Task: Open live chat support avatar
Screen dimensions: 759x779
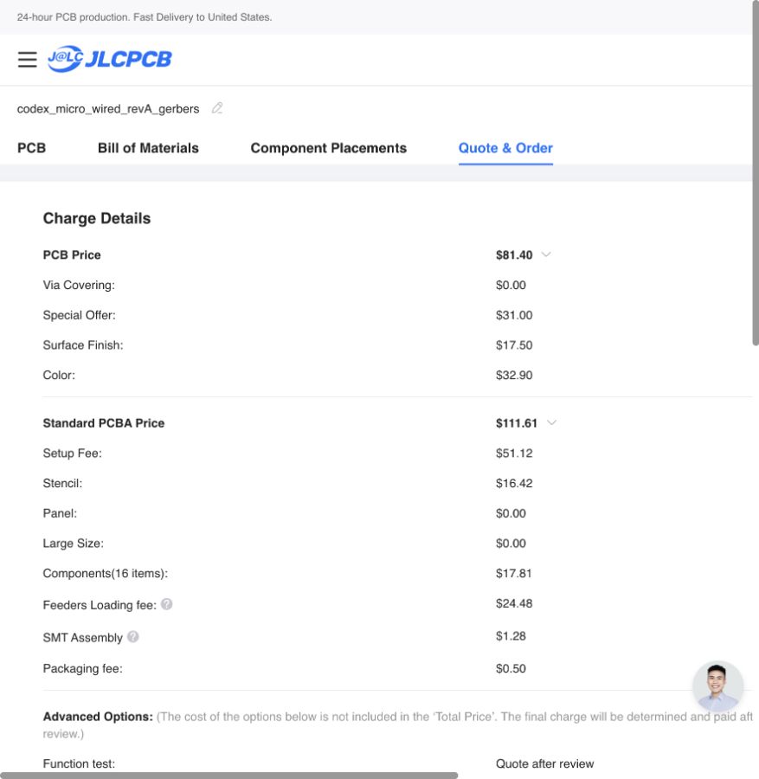Action: (x=717, y=686)
